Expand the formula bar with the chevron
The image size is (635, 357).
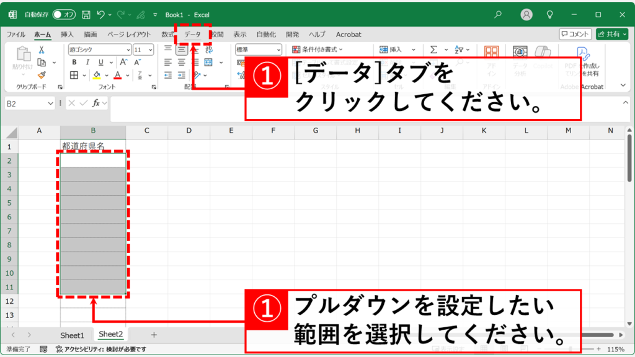point(626,103)
